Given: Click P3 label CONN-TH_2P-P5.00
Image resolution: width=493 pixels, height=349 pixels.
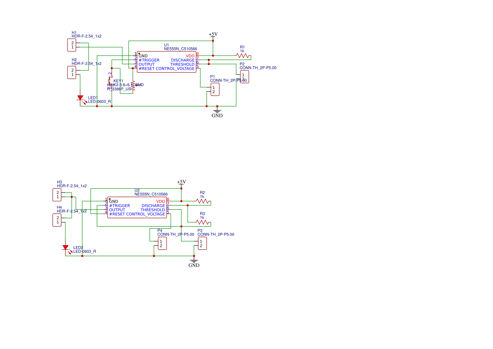Looking at the screenshot, I should [x=216, y=235].
